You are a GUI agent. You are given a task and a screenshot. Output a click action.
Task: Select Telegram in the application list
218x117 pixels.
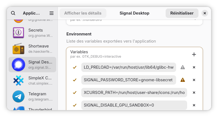pos(33,96)
